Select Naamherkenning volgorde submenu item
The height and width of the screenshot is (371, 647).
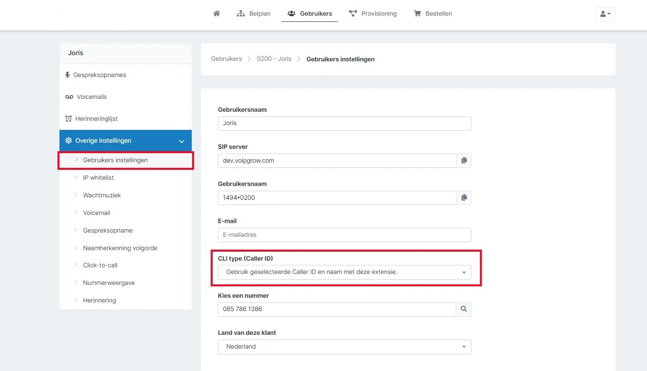(x=126, y=248)
